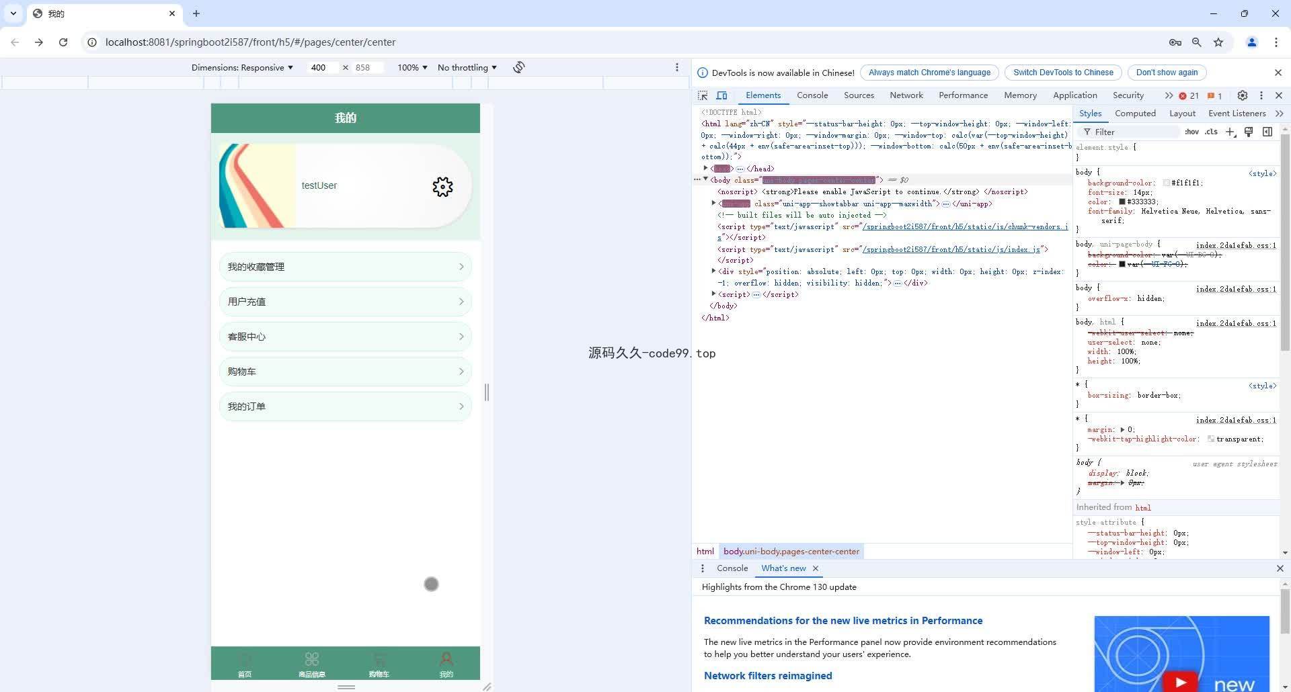Open the settings gear on user card
The height and width of the screenshot is (692, 1291).
442,186
